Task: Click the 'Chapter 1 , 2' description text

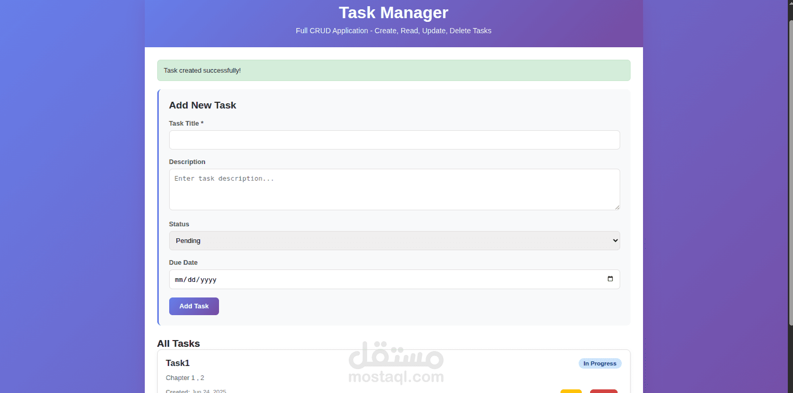Action: tap(185, 377)
